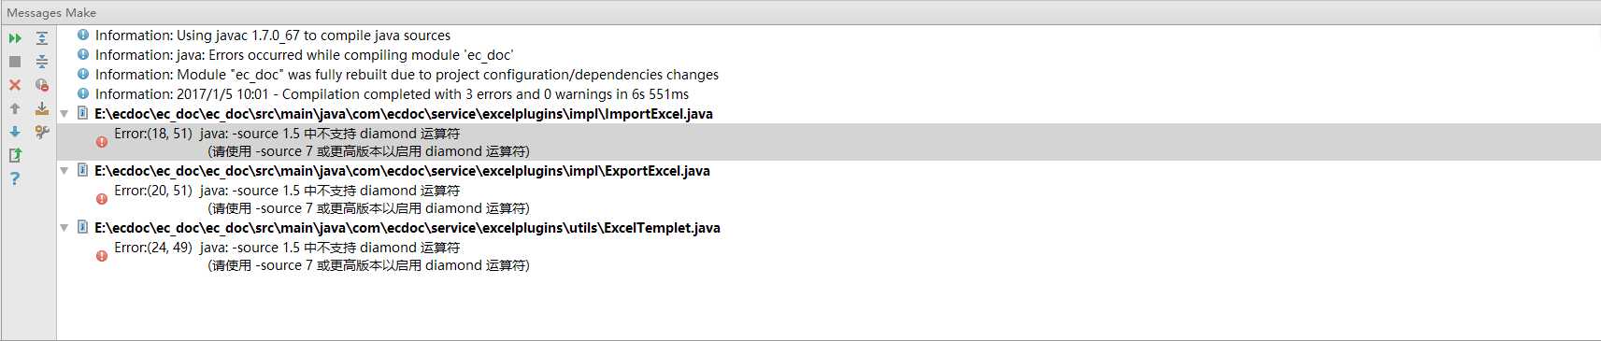Click the green Rerun make icon
This screenshot has width=1601, height=341.
click(x=15, y=38)
